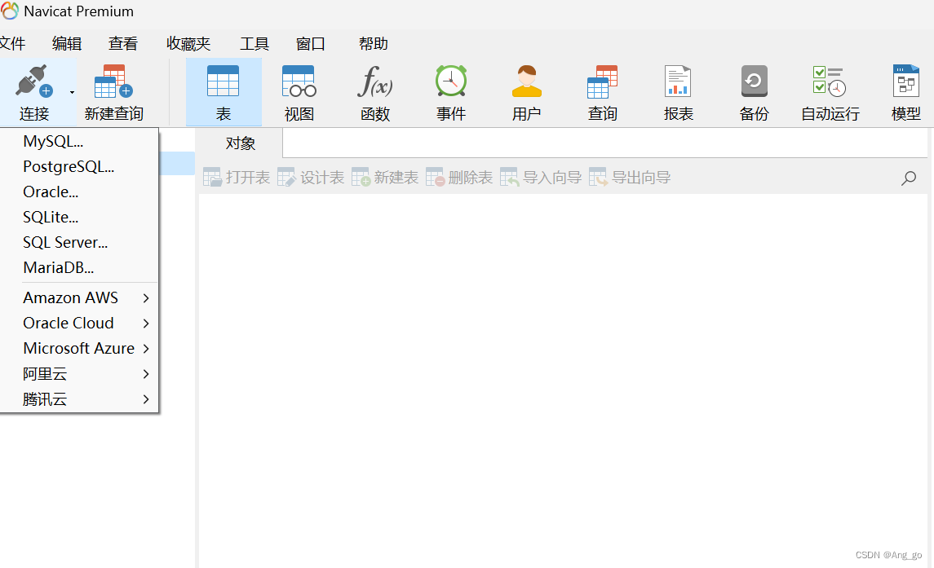Expand the 阿里云 submenu
Viewport: 934px width, 568px height.
tap(45, 374)
